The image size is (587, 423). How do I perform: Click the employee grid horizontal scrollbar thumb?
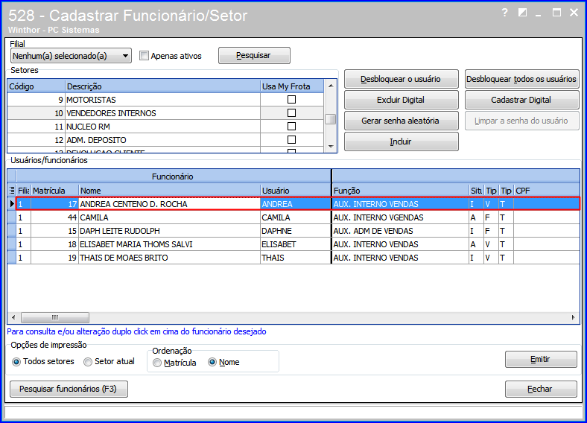point(55,318)
